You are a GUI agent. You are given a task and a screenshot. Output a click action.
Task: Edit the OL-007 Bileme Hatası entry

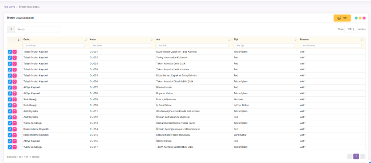click(10, 87)
